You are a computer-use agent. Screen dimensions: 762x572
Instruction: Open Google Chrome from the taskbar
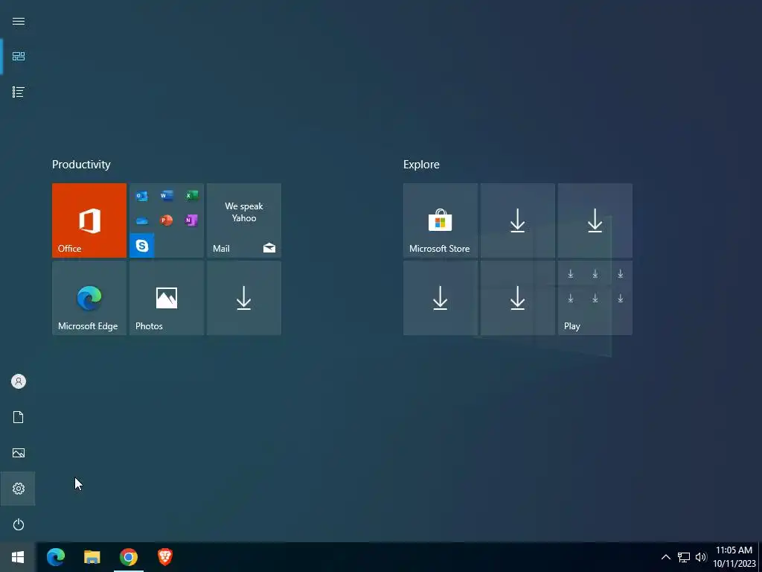128,557
